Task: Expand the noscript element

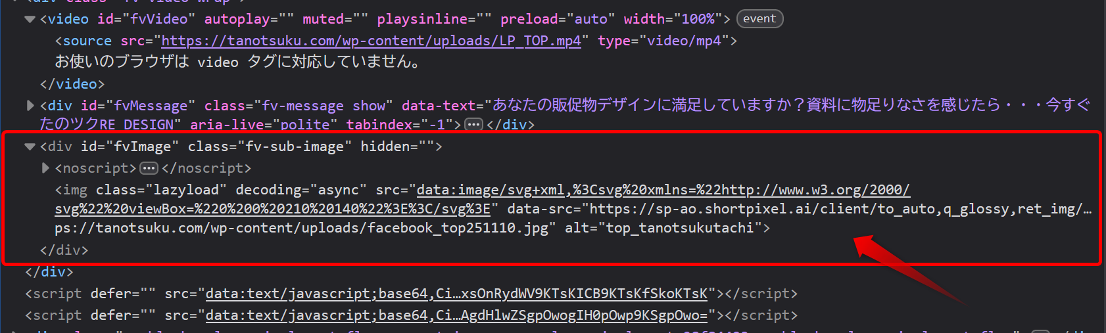Action: [45, 168]
